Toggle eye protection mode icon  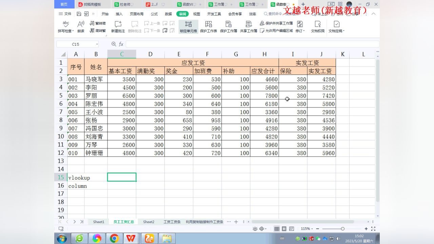coord(255,229)
